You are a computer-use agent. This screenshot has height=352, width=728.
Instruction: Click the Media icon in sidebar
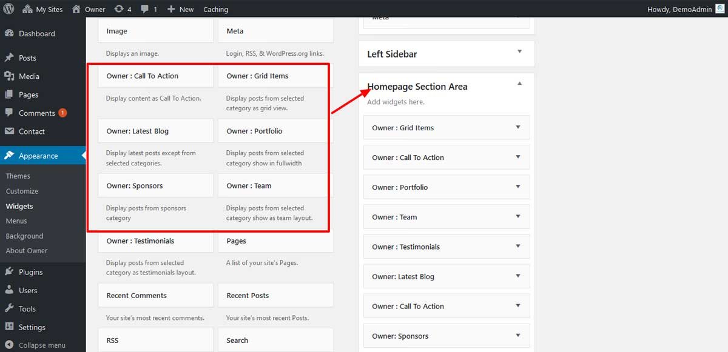(x=9, y=76)
